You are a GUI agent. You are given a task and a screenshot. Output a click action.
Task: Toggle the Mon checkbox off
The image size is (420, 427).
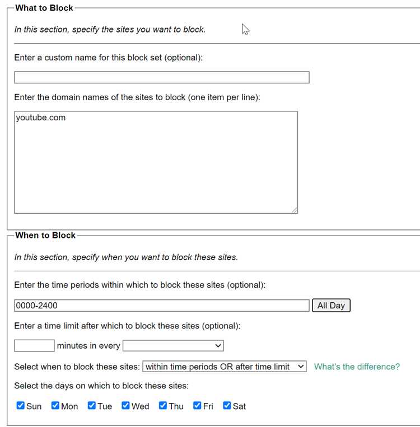pos(55,406)
